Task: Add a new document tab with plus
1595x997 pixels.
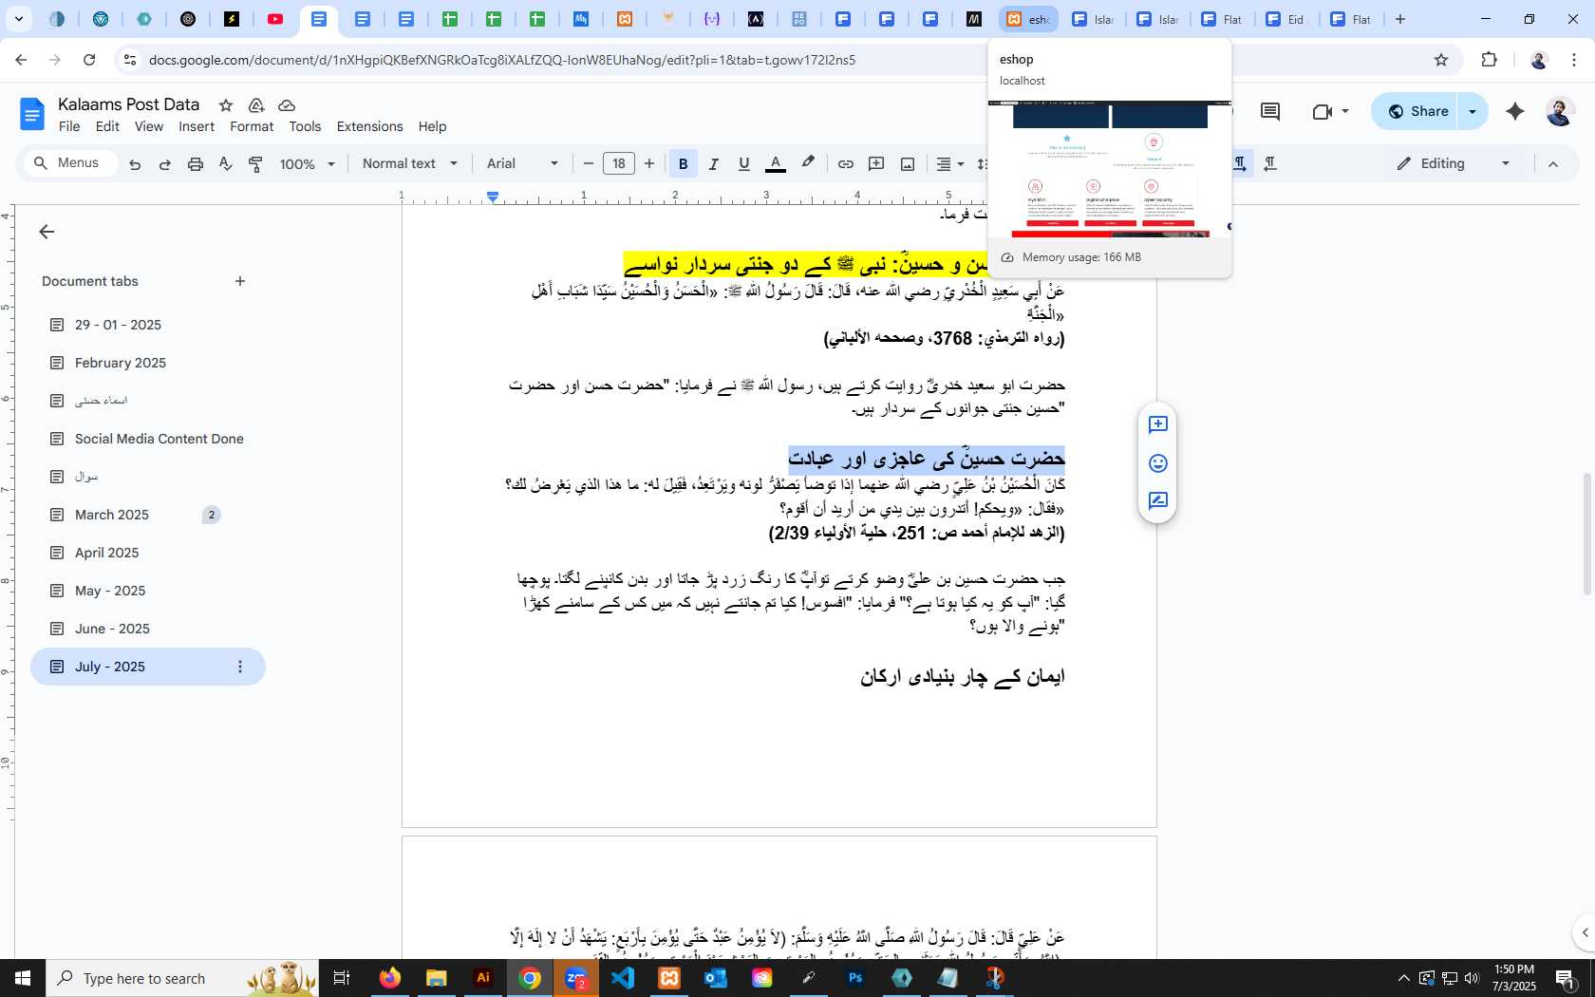Action: (240, 281)
